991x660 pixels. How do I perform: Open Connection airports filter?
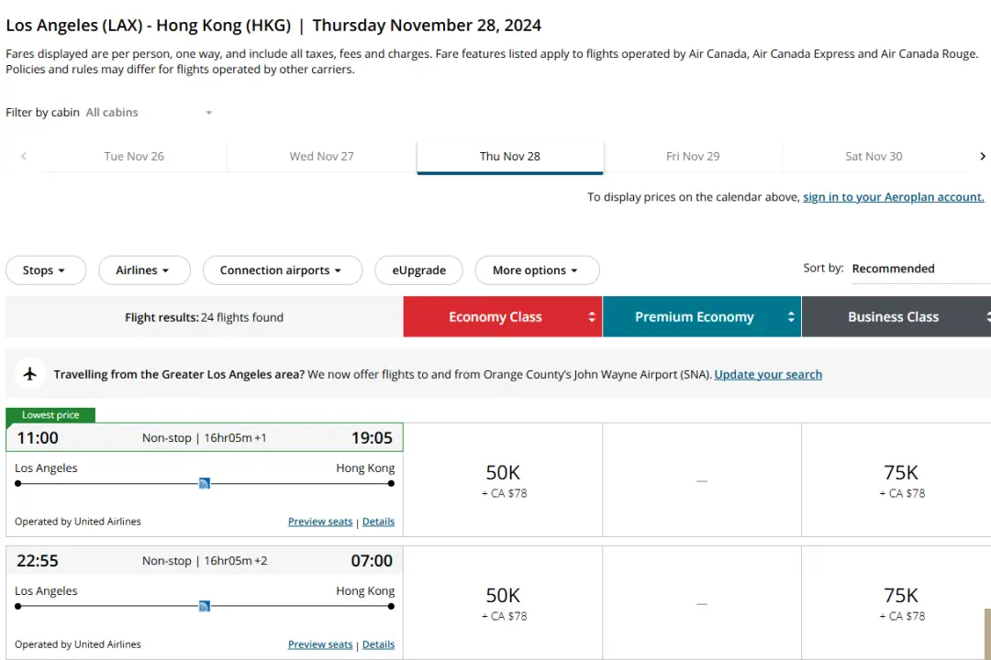281,270
